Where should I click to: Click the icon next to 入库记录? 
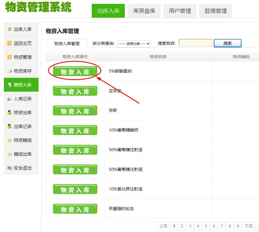pos(10,99)
